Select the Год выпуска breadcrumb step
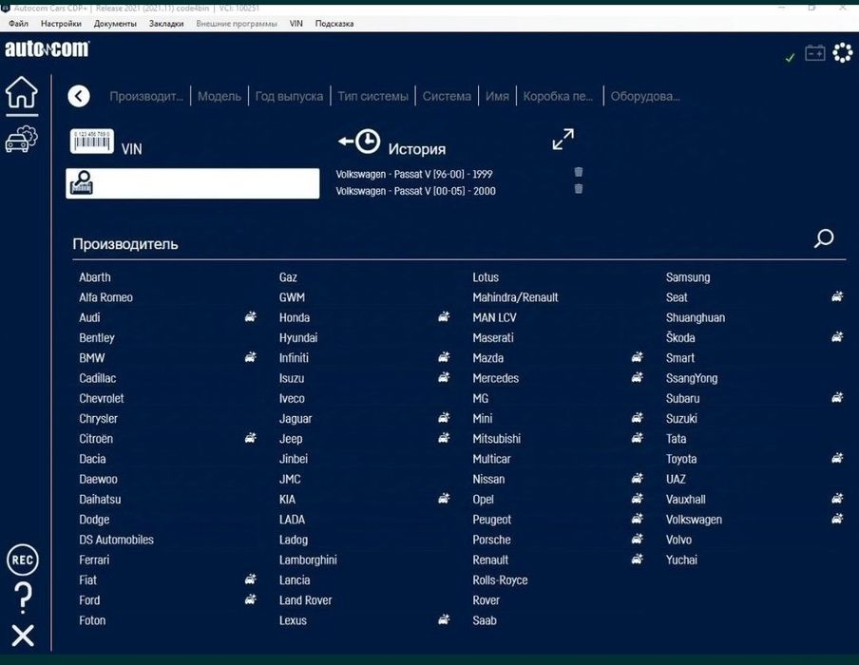Screen dimensions: 859x665 pos(289,96)
